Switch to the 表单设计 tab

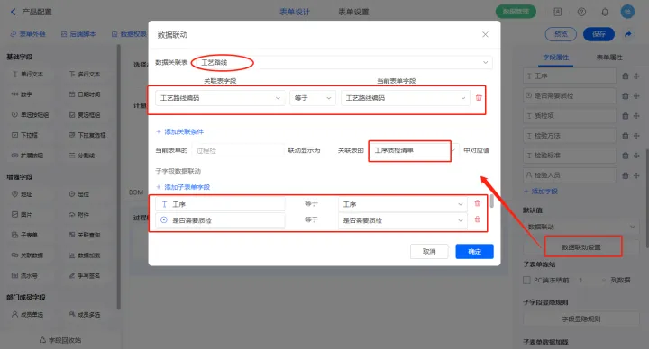tap(295, 12)
